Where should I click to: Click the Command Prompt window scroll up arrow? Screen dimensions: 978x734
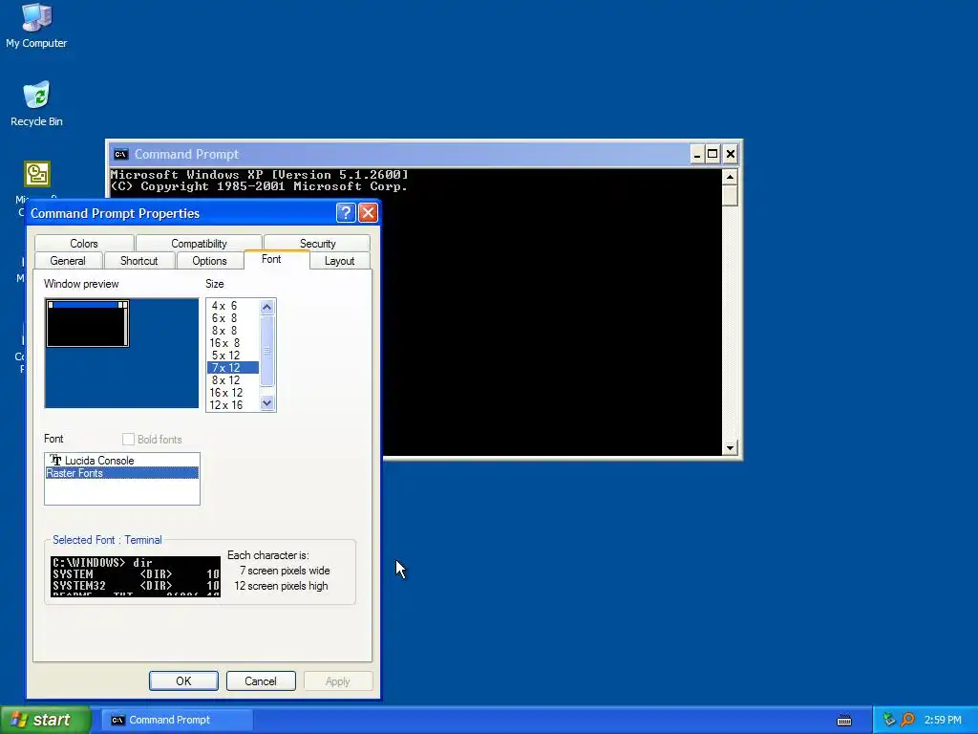[x=730, y=177]
